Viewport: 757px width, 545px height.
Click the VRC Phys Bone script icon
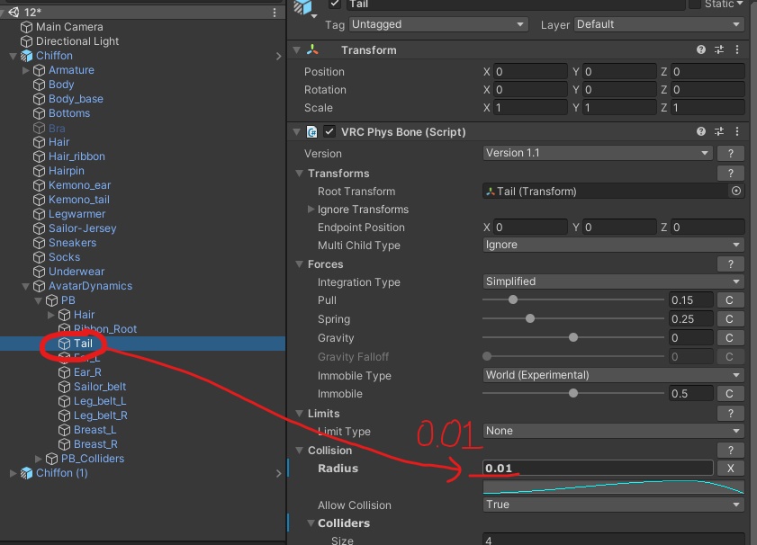click(311, 131)
